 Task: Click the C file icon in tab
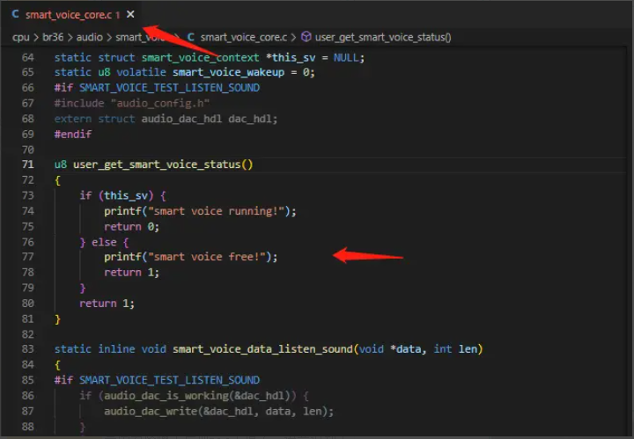pyautogui.click(x=15, y=14)
